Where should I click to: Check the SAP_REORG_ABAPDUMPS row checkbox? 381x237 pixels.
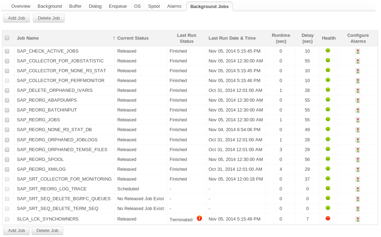tap(7, 100)
